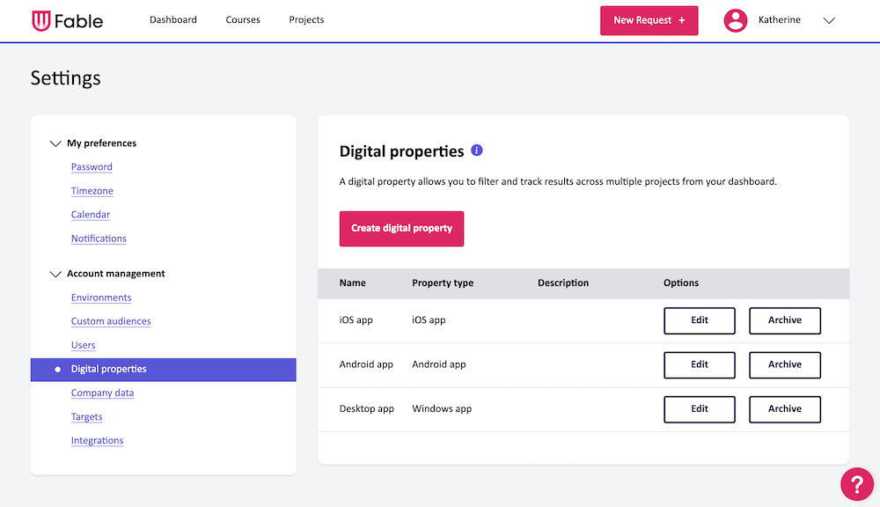Click the Desktop app name cell
The height and width of the screenshot is (507, 880).
coord(366,408)
